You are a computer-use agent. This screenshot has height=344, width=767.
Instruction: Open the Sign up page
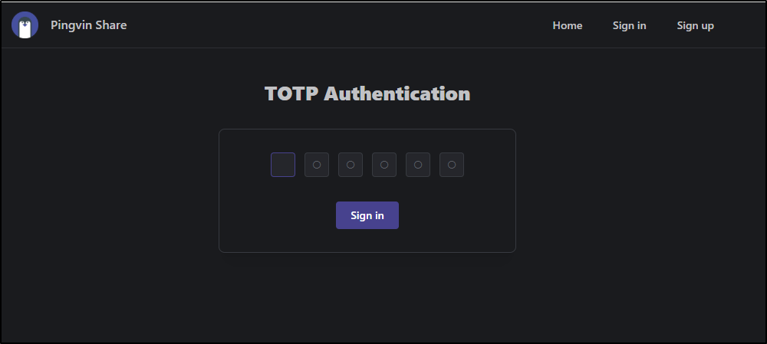[x=695, y=25]
